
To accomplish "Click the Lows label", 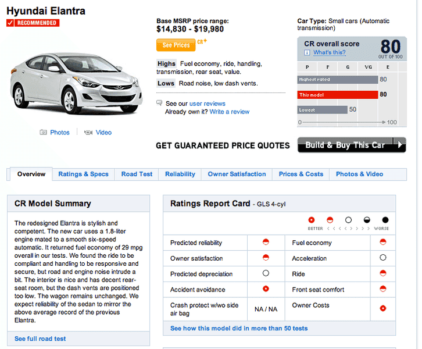I will (x=166, y=83).
